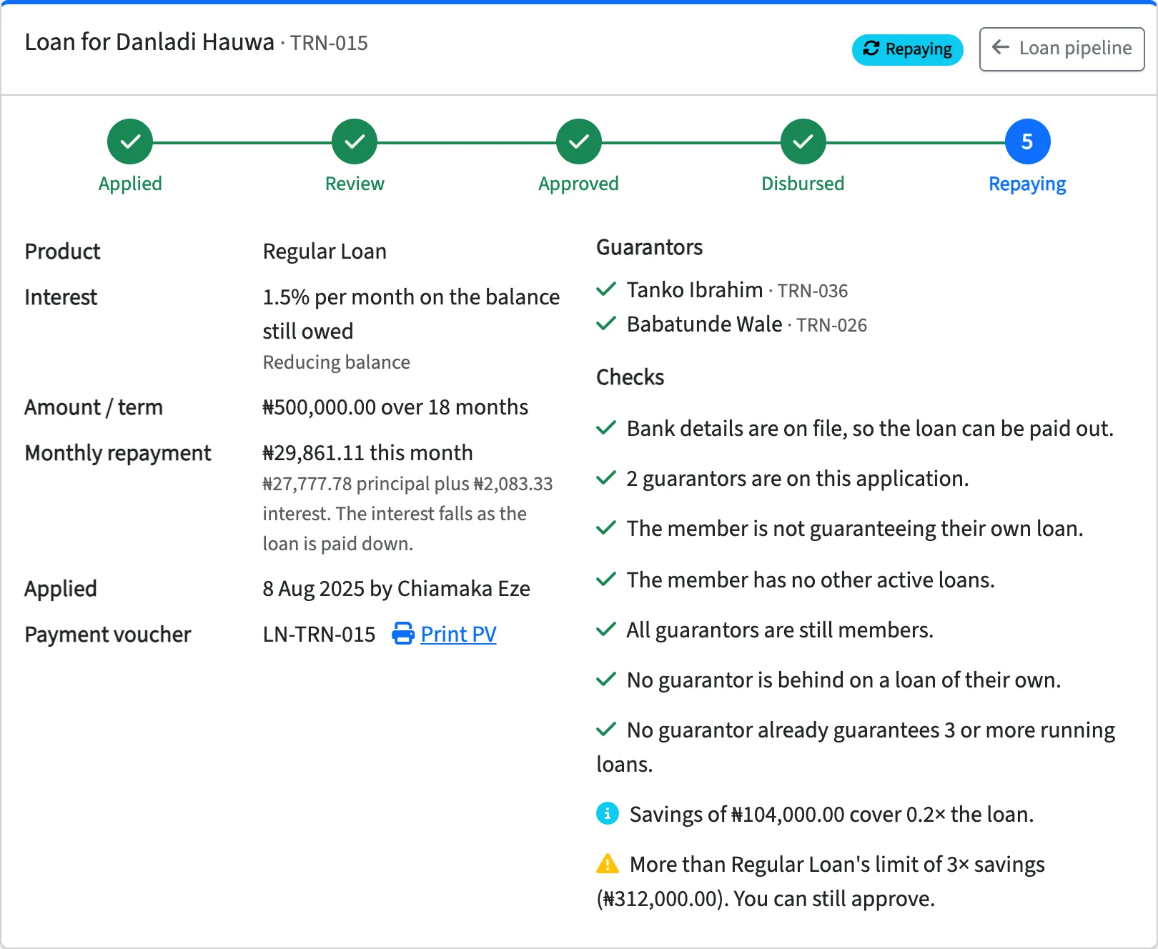This screenshot has width=1158, height=949.
Task: Click the Loan for Danladi Hauwa title
Action: click(x=149, y=42)
